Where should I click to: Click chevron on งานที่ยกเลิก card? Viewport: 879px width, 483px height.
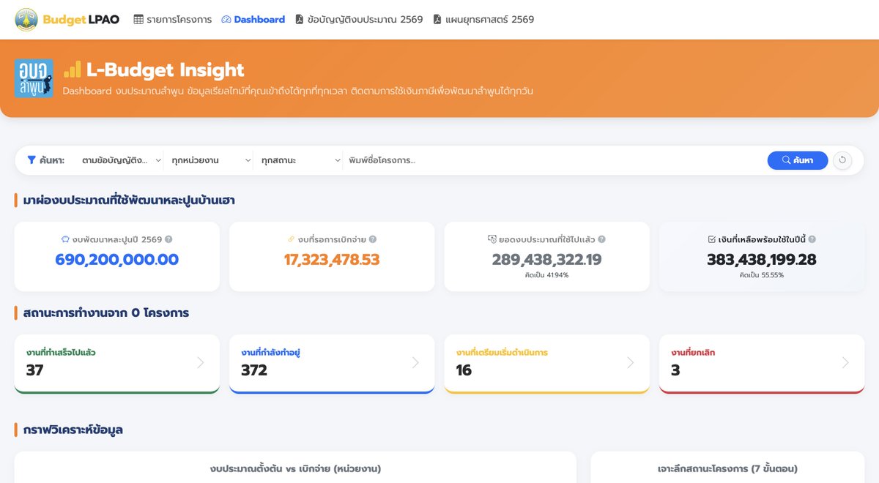coord(845,362)
